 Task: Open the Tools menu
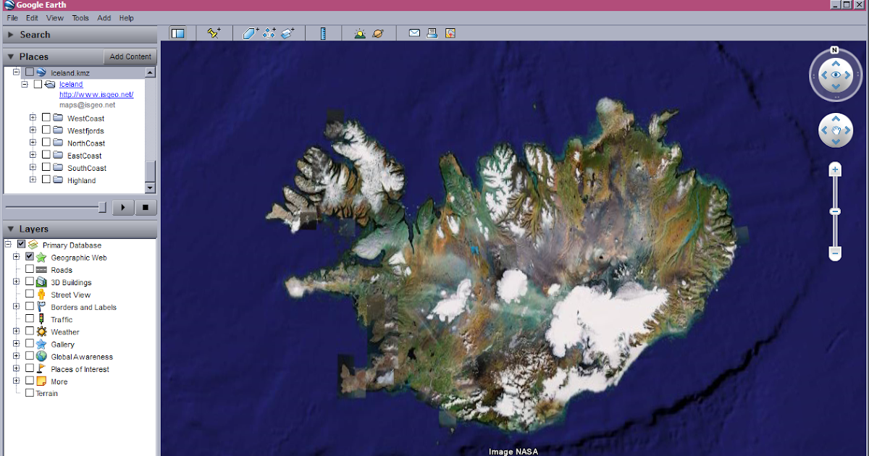[x=80, y=18]
